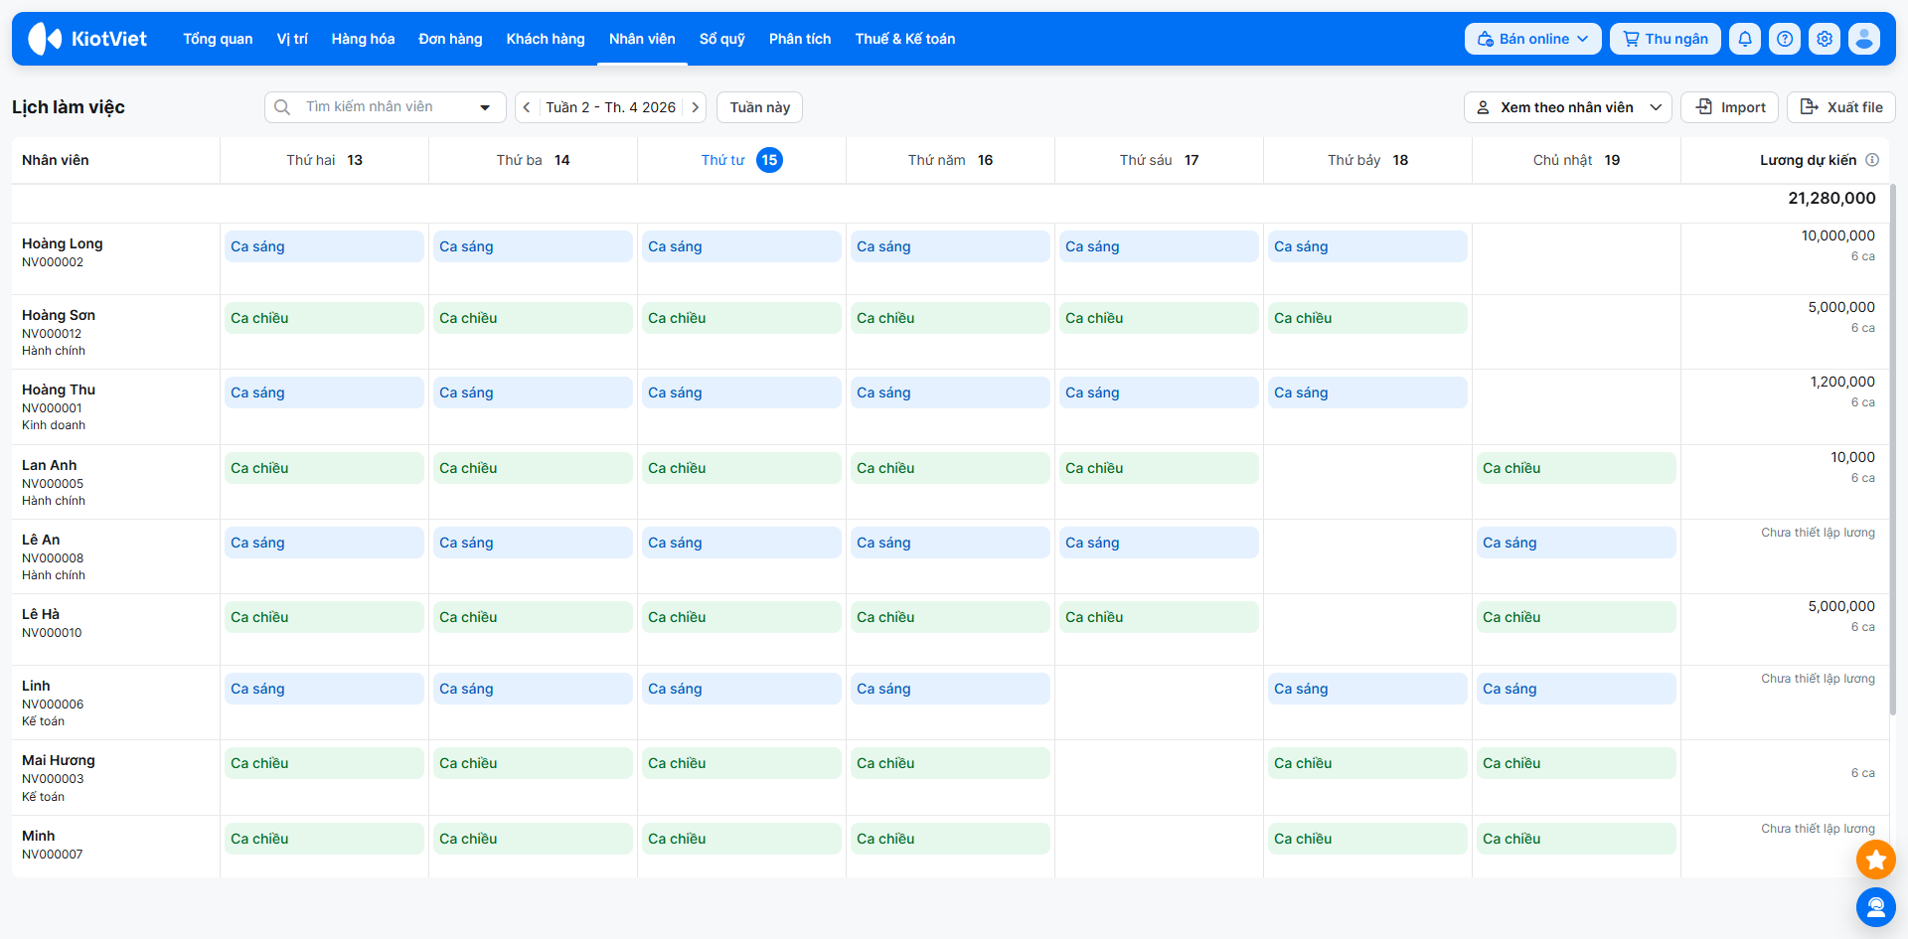Open the Sổ quỹ menu

tap(721, 39)
